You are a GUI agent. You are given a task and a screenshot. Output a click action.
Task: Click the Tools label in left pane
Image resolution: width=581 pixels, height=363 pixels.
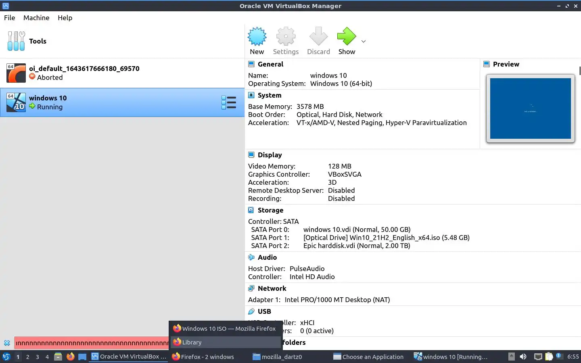coord(38,41)
